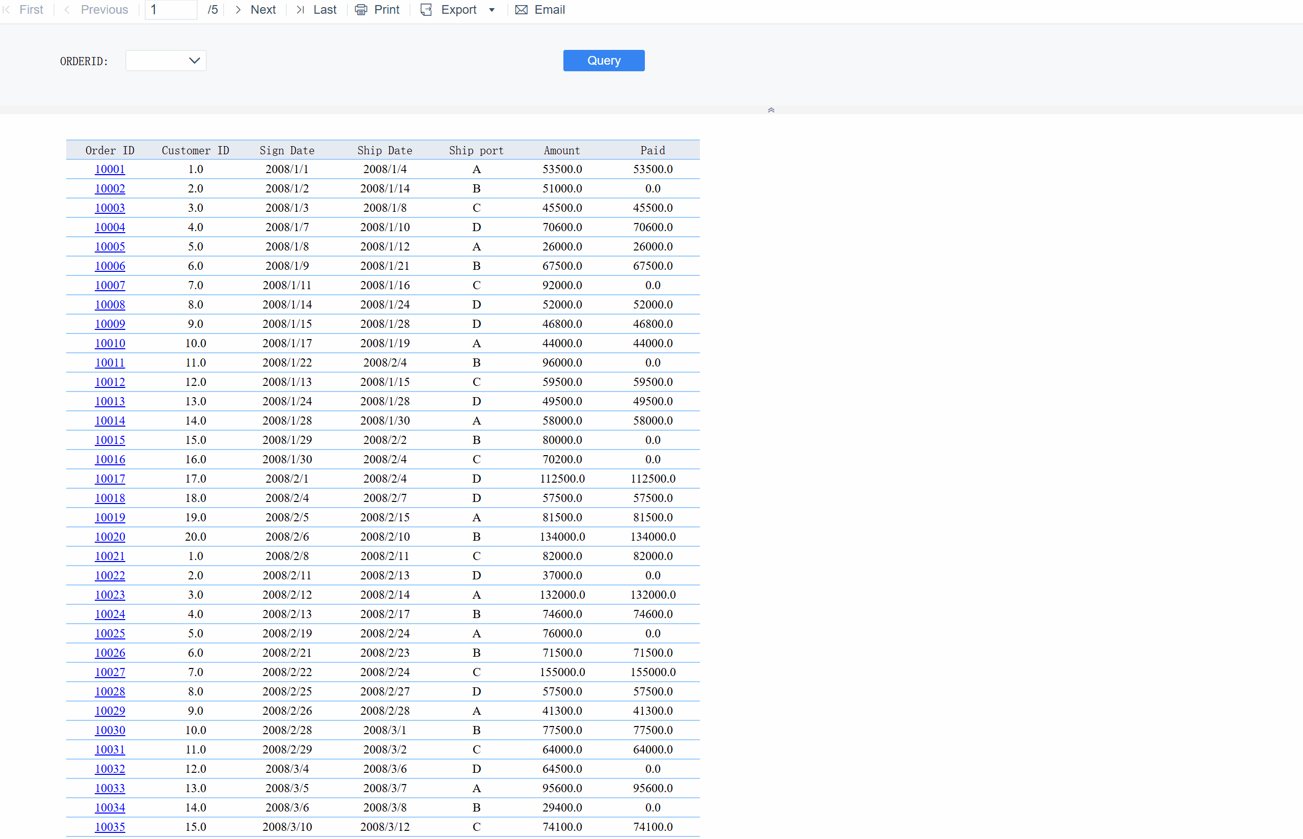Click into the page number field
Screen dimensions: 1303x839
(x=171, y=10)
